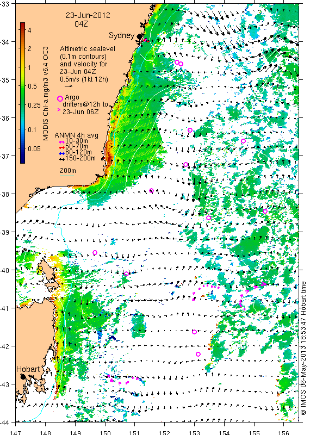Click the green 0.5 region of the colorbar
Viewport: 310px width, 435px height.
pyautogui.click(x=22, y=86)
